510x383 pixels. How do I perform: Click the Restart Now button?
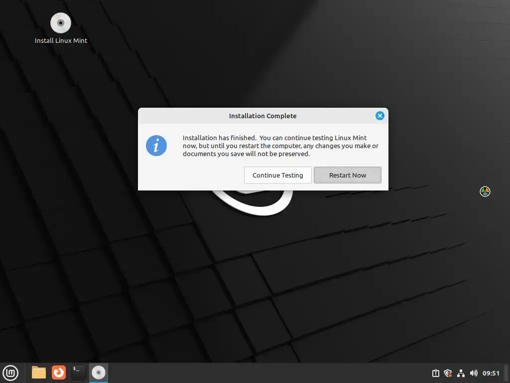[x=347, y=175]
